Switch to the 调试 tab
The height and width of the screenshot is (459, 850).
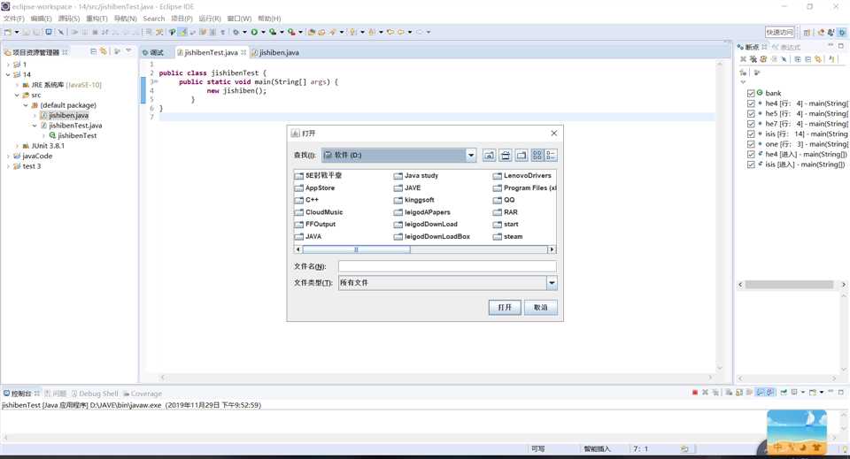[153, 52]
